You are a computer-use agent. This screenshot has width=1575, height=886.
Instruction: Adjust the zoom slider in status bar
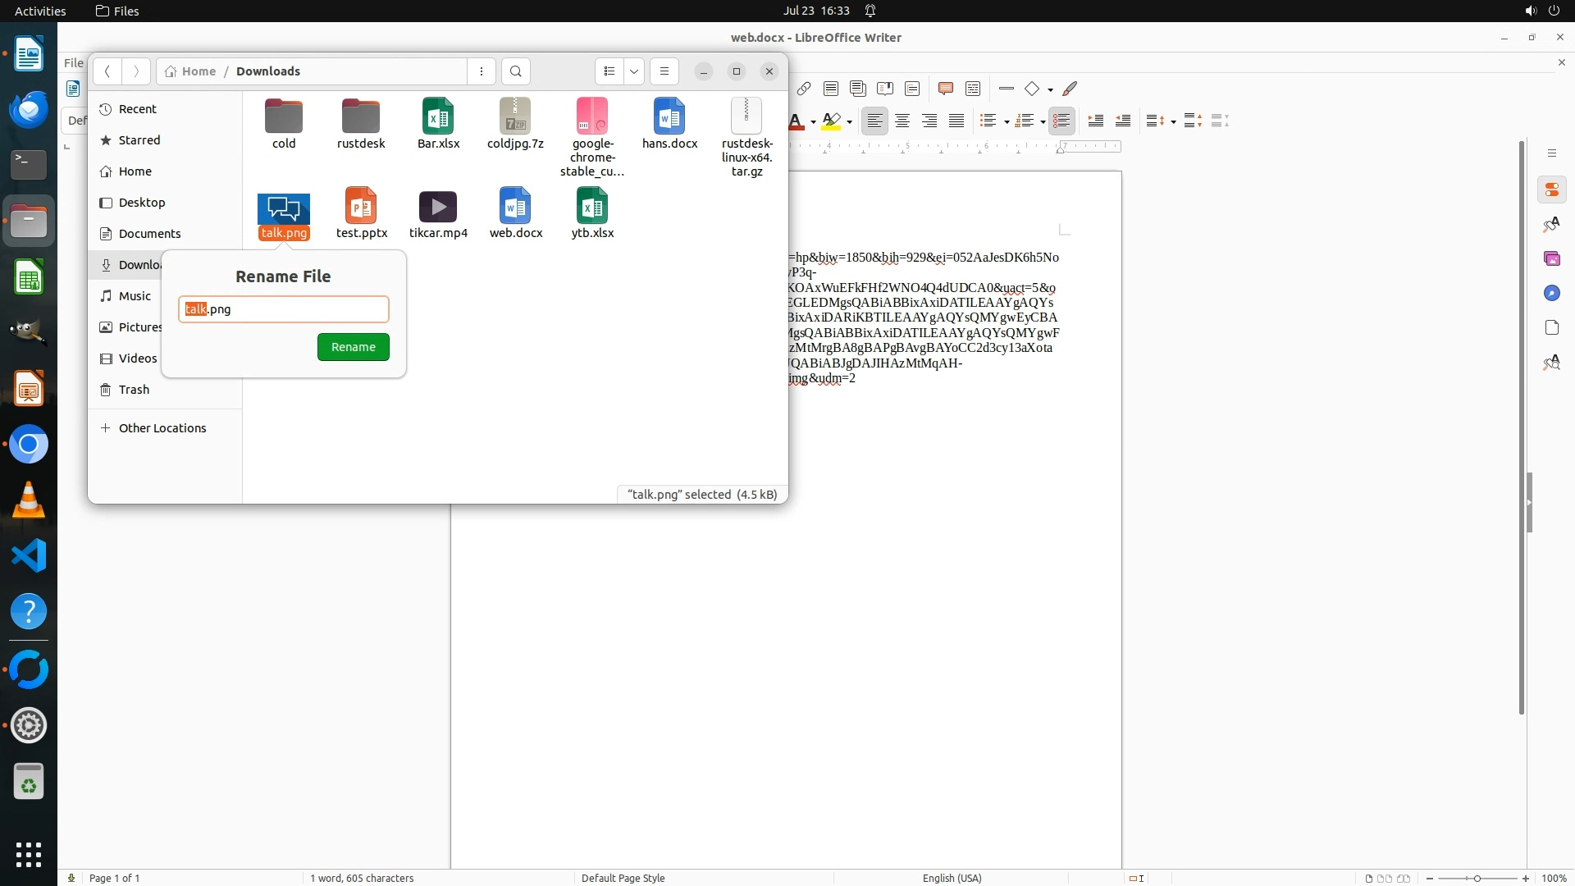(1477, 878)
